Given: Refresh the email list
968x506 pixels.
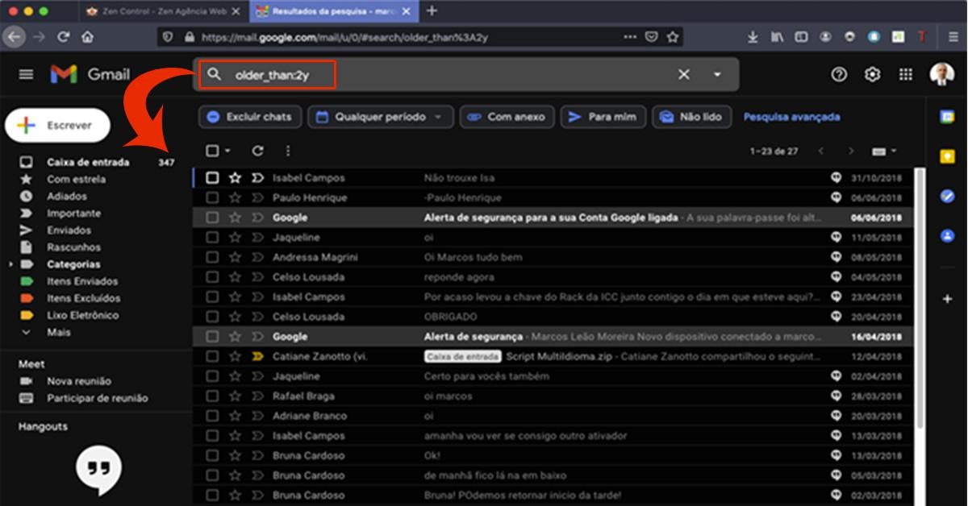Looking at the screenshot, I should coord(256,150).
